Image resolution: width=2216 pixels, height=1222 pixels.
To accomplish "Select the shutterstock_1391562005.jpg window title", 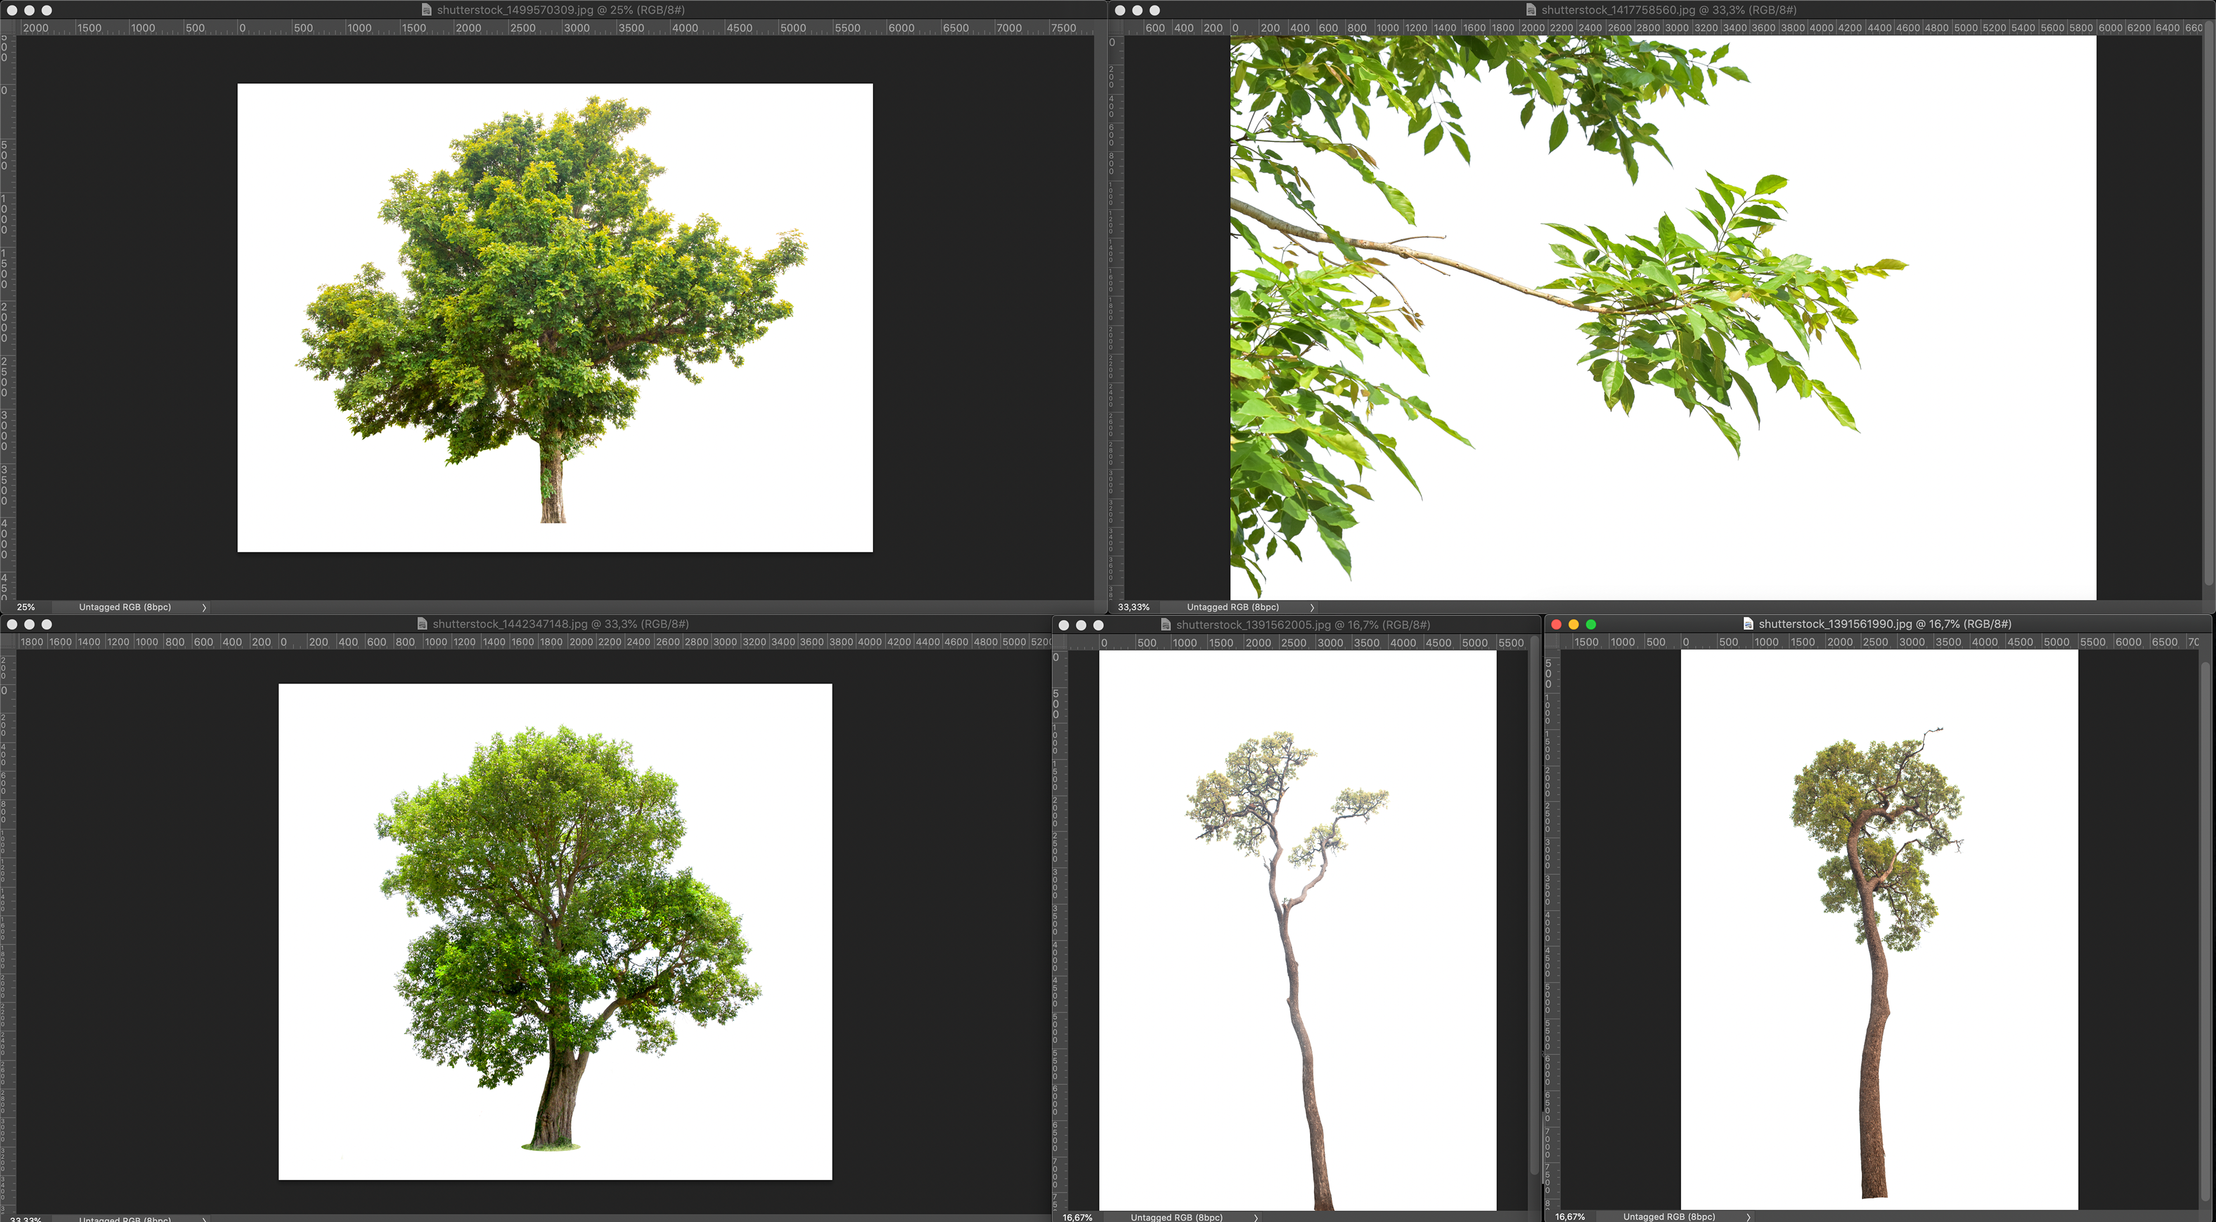I will [1302, 625].
